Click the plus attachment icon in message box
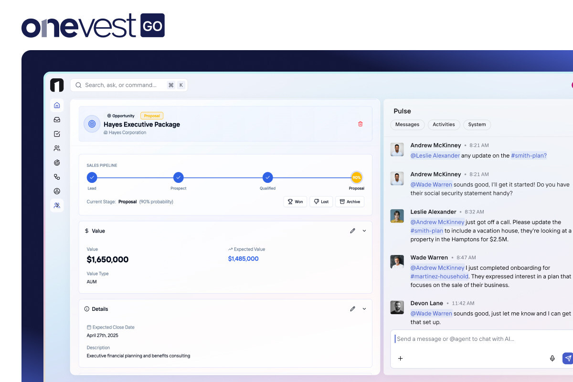Image resolution: width=573 pixels, height=382 pixels. point(400,358)
